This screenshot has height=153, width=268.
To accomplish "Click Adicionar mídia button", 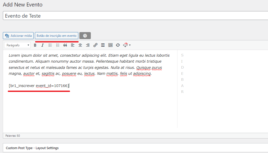I will tap(18, 36).
